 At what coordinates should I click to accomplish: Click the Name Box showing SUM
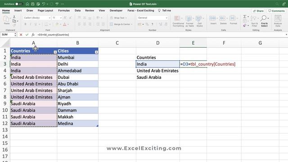tap(7, 35)
